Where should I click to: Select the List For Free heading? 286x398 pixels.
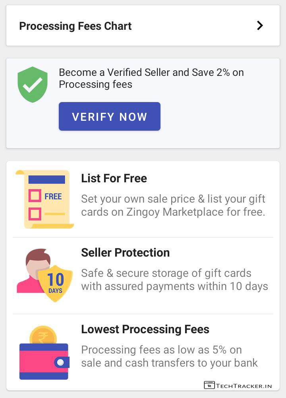coord(114,178)
